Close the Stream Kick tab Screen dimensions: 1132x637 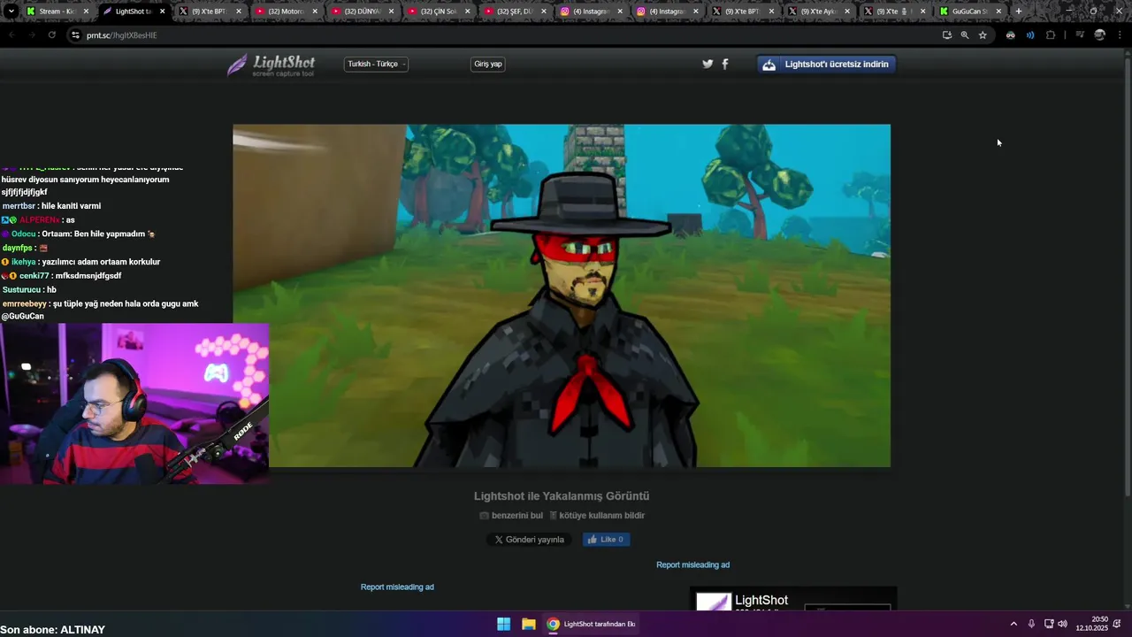(x=86, y=12)
